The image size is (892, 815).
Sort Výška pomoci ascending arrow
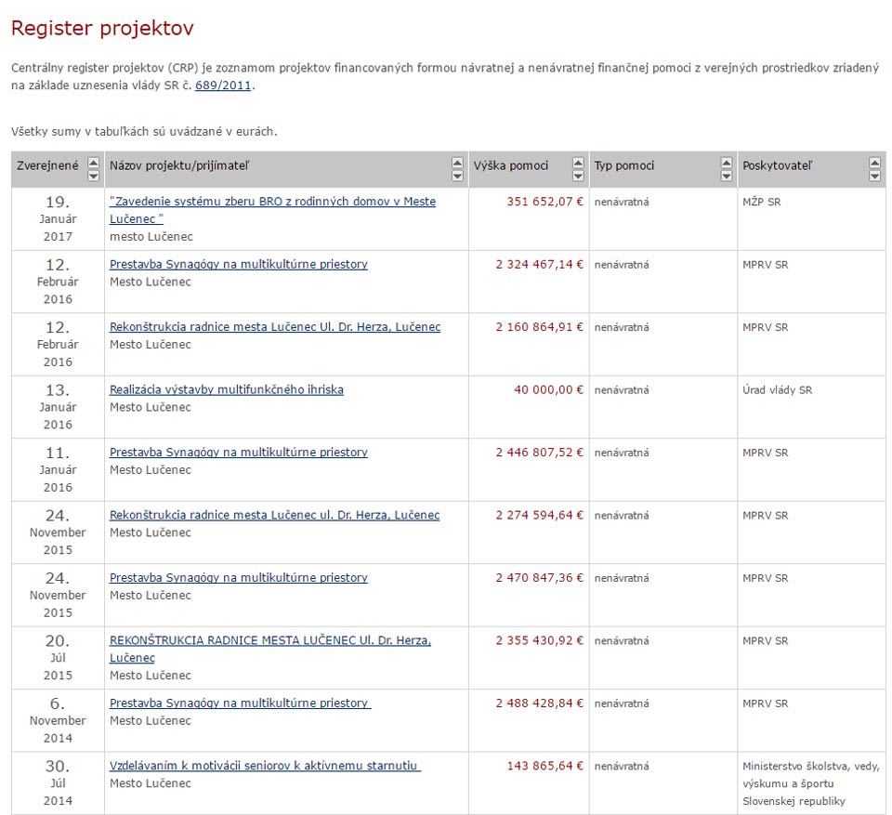pos(578,163)
